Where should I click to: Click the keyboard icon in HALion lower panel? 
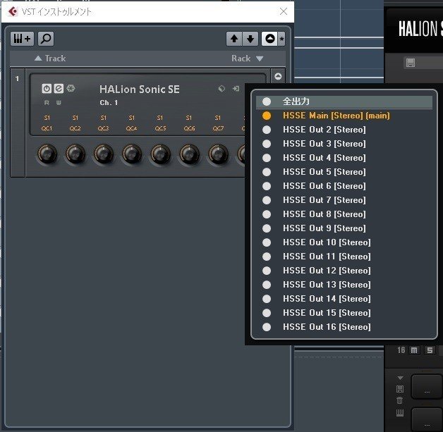click(x=400, y=413)
